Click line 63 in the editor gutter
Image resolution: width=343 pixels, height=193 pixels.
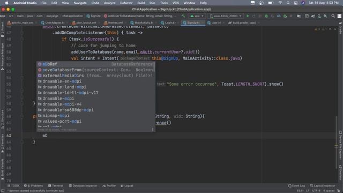[9, 136]
